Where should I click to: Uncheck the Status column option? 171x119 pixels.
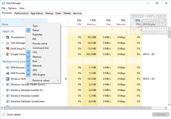point(36,30)
